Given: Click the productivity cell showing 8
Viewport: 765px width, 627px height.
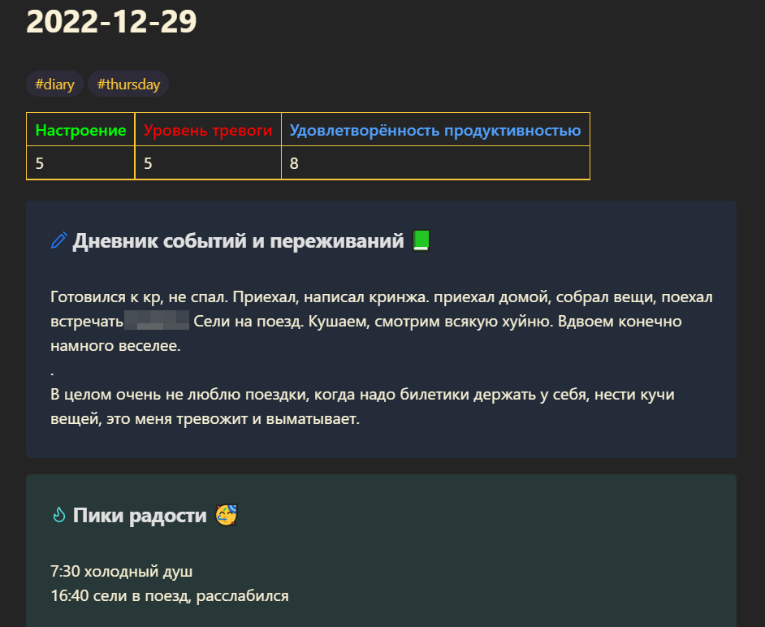Looking at the screenshot, I should click(435, 163).
